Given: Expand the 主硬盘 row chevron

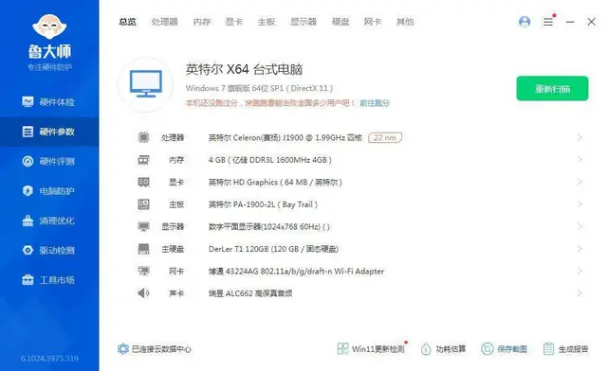Looking at the screenshot, I should [x=579, y=249].
